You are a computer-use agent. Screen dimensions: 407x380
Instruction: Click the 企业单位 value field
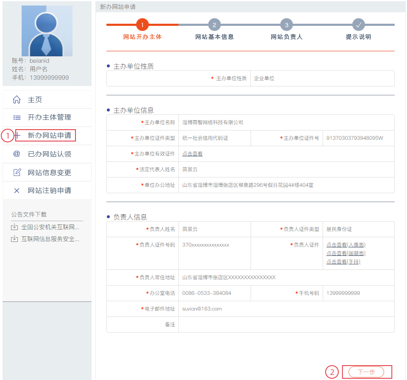coord(322,78)
